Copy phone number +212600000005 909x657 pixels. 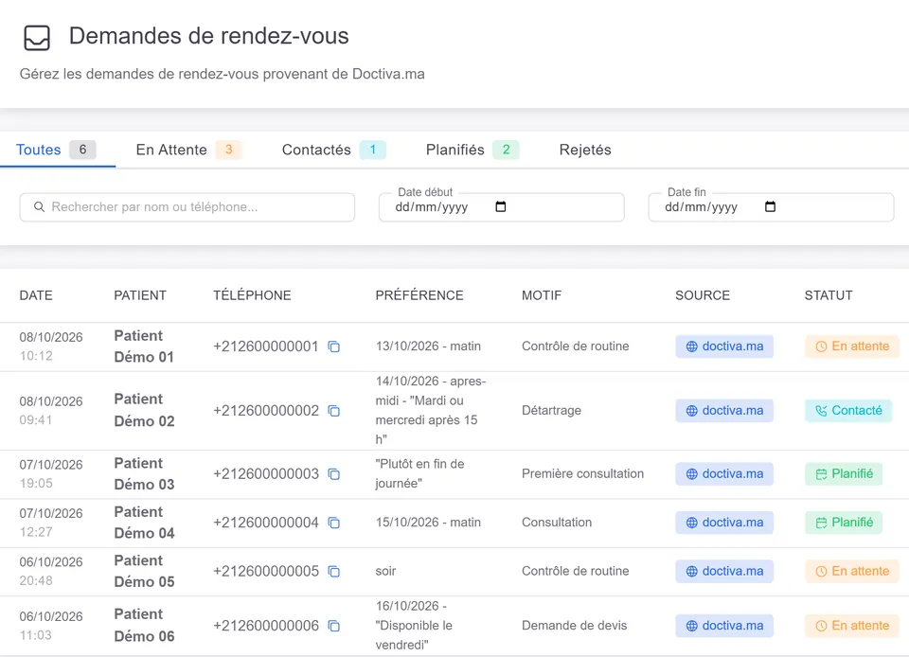point(334,571)
